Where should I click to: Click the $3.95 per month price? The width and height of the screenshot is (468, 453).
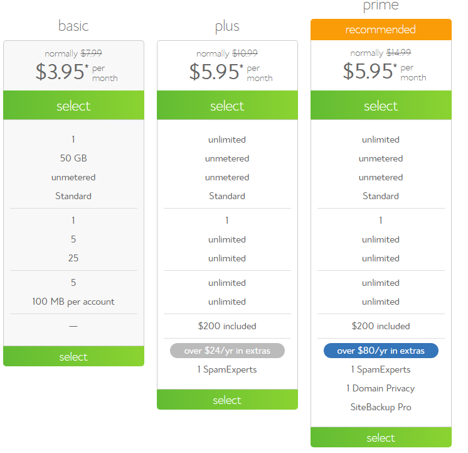click(x=77, y=72)
